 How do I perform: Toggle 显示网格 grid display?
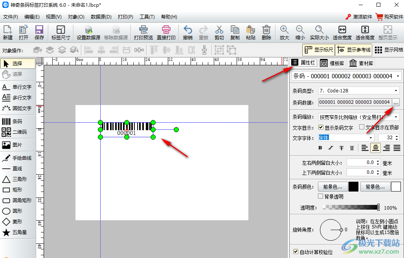[389, 50]
